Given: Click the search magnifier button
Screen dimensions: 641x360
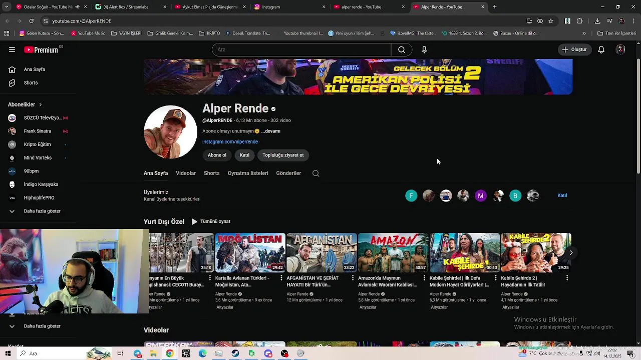Looking at the screenshot, I should pyautogui.click(x=402, y=49).
